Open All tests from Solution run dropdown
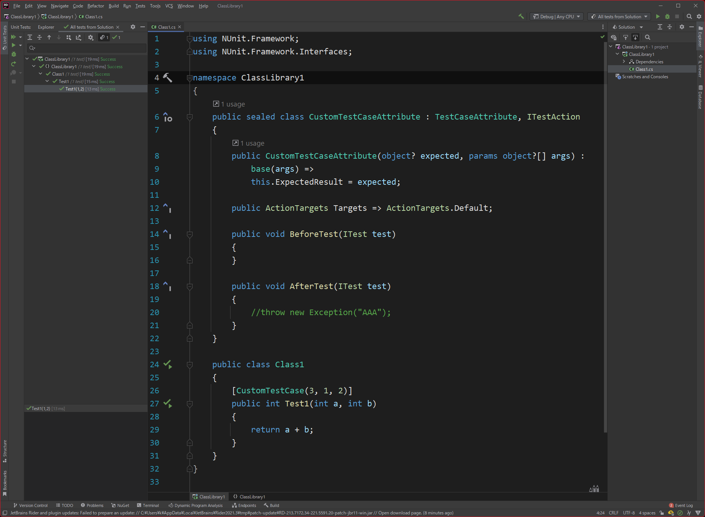 click(619, 16)
